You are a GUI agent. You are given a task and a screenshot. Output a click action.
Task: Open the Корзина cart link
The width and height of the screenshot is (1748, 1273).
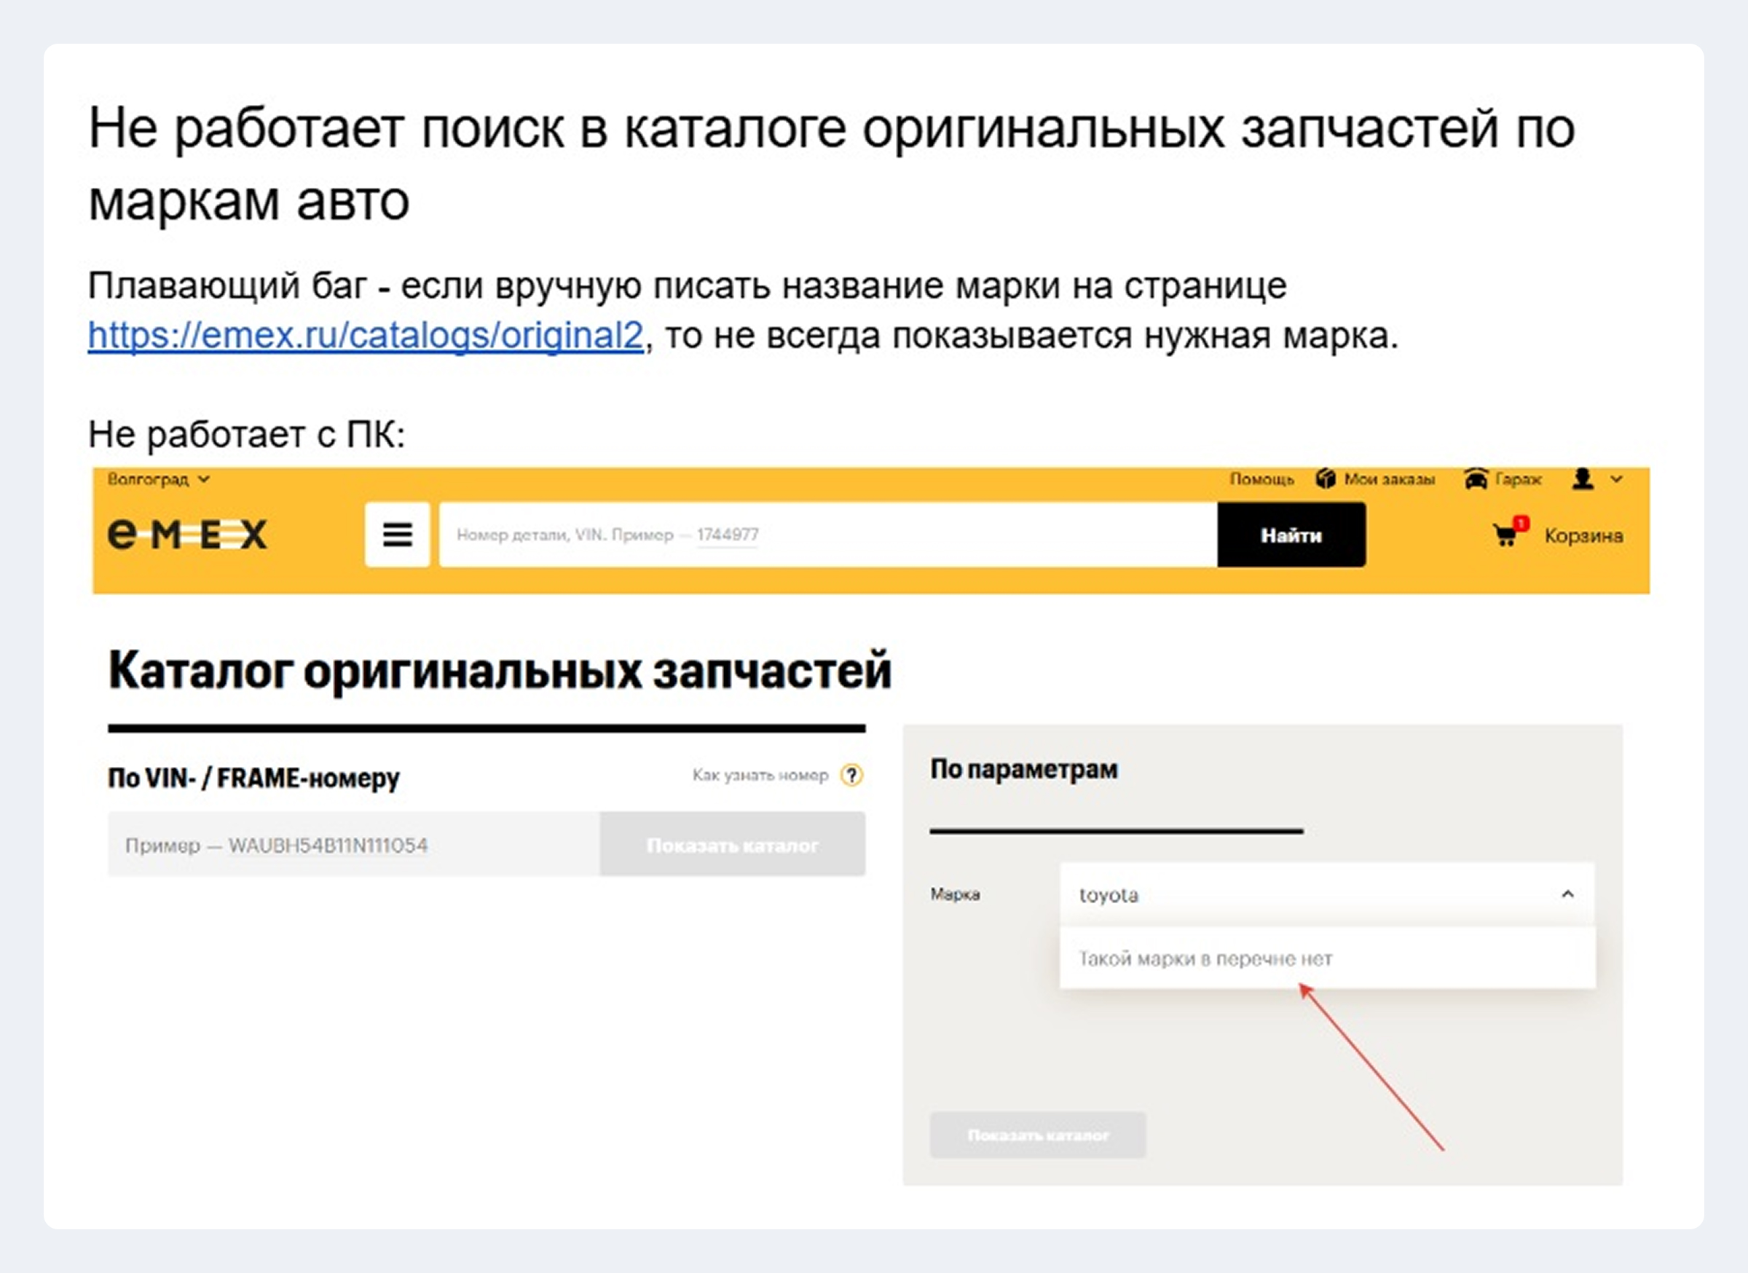pyautogui.click(x=1584, y=535)
